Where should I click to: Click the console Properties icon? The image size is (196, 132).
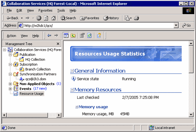[82, 36]
